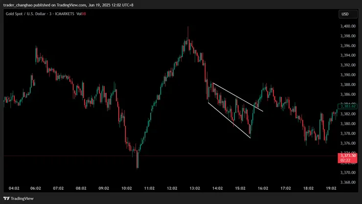
Task: Click the 3,386.00 price axis label
Action: [x=348, y=94]
